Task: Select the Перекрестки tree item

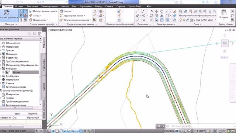Action: coord(13,80)
